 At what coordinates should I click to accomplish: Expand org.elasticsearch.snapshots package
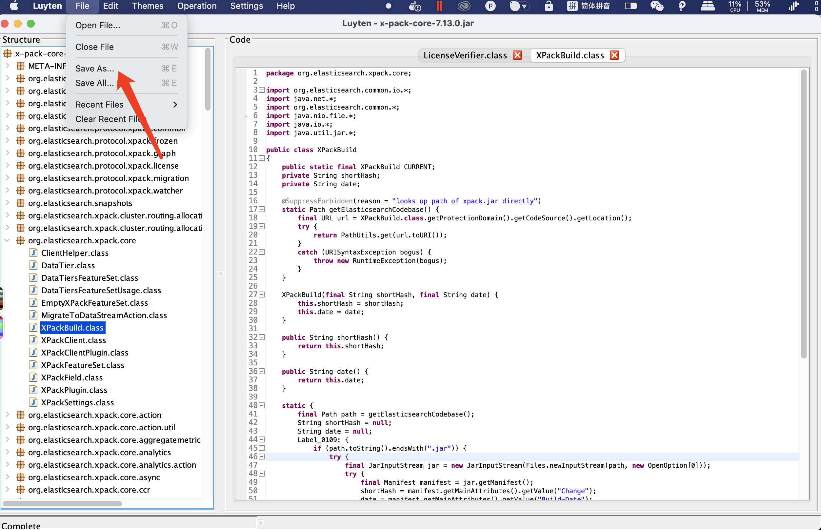coord(7,203)
